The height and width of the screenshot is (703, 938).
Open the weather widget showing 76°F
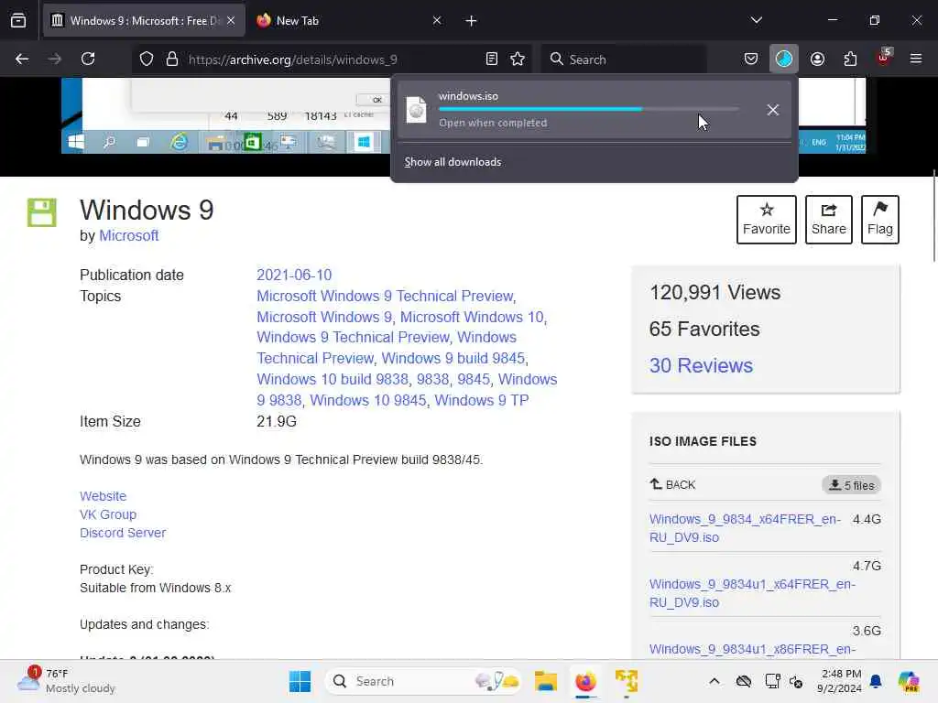(66, 681)
